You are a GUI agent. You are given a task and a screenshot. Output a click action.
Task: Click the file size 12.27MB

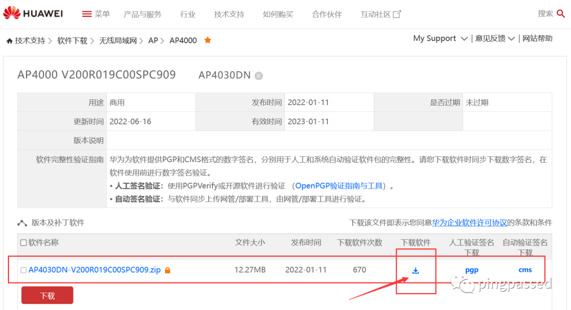pyautogui.click(x=250, y=270)
